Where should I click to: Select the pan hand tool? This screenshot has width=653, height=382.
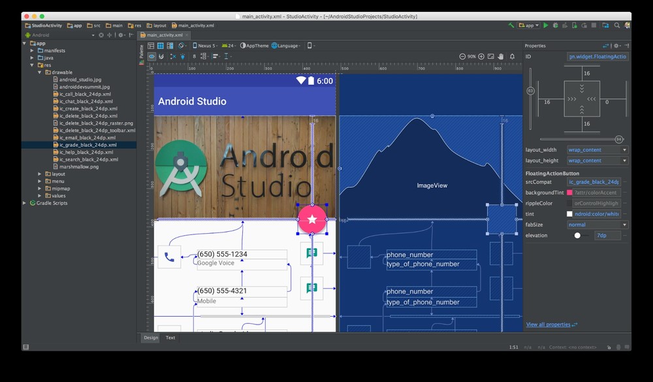(x=501, y=57)
